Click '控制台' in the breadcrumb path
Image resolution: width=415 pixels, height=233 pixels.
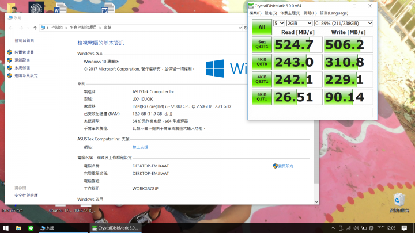coord(57,28)
